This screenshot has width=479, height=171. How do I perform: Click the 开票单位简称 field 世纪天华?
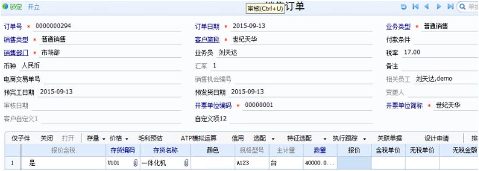pos(456,105)
